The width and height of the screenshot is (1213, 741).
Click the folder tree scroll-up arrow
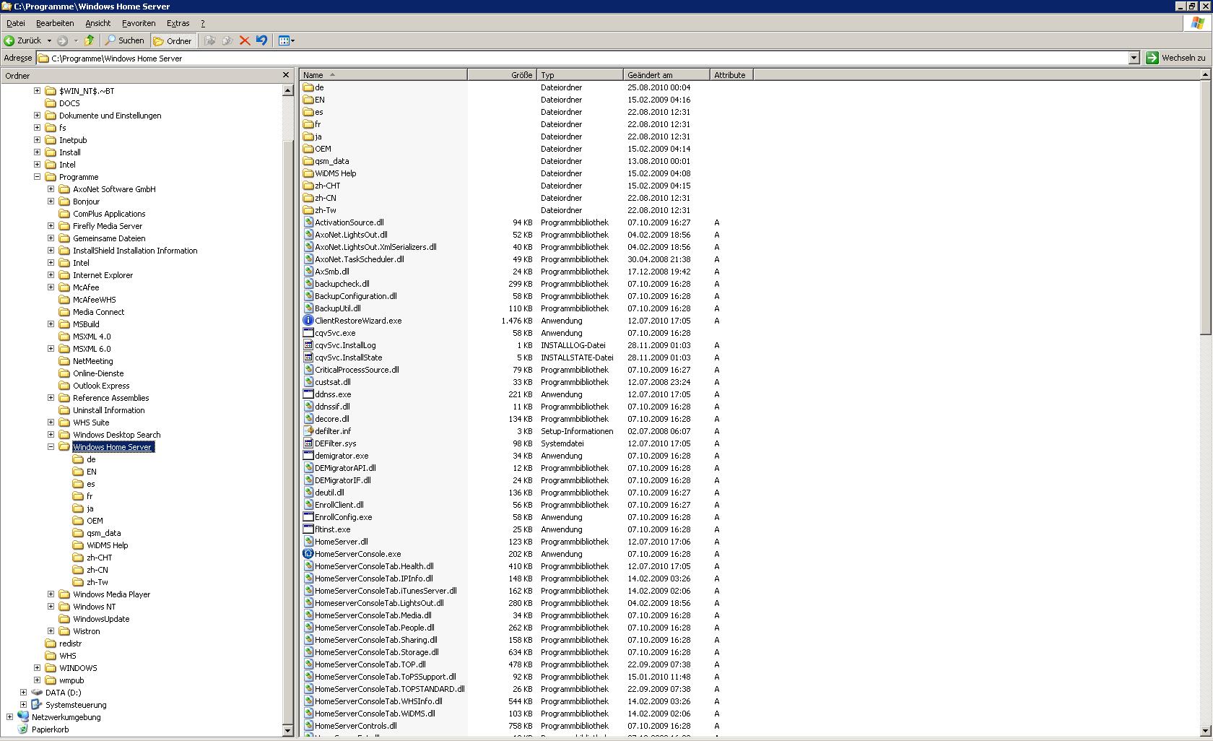[287, 91]
